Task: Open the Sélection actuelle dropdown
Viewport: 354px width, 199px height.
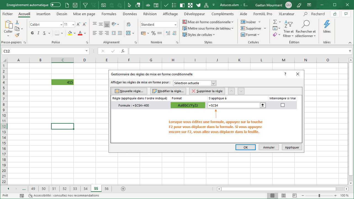Action: coord(213,83)
